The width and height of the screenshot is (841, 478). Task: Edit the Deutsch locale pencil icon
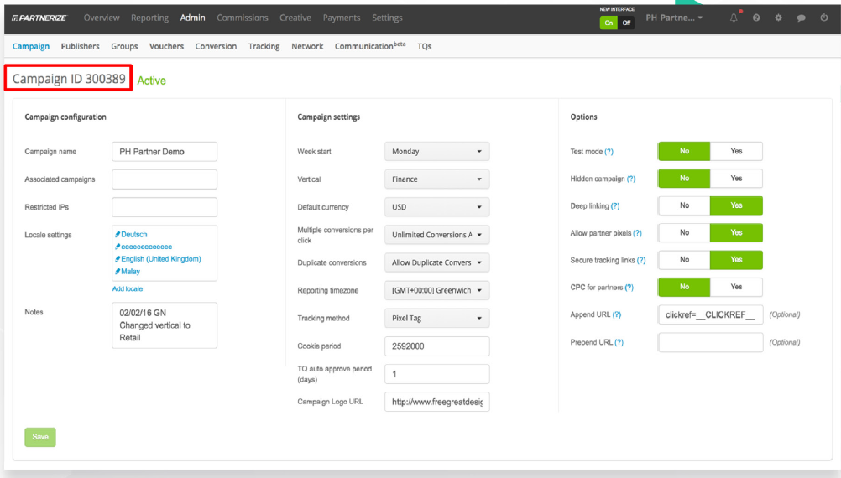click(118, 234)
